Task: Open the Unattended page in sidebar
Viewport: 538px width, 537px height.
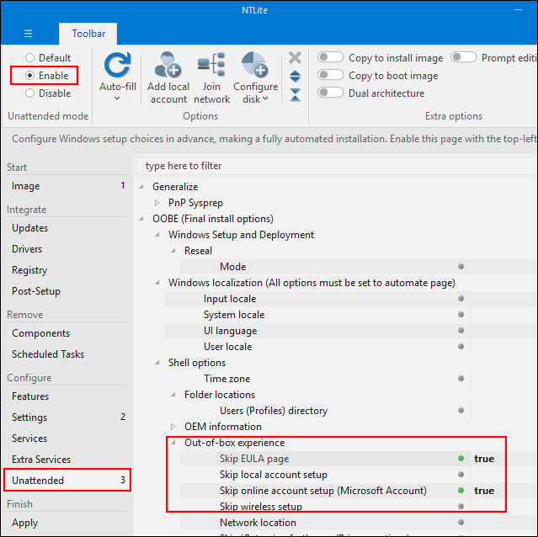Action: pyautogui.click(x=38, y=481)
